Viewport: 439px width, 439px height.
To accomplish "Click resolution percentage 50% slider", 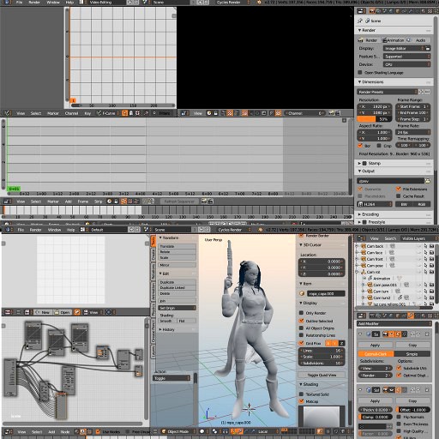I will 374,119.
